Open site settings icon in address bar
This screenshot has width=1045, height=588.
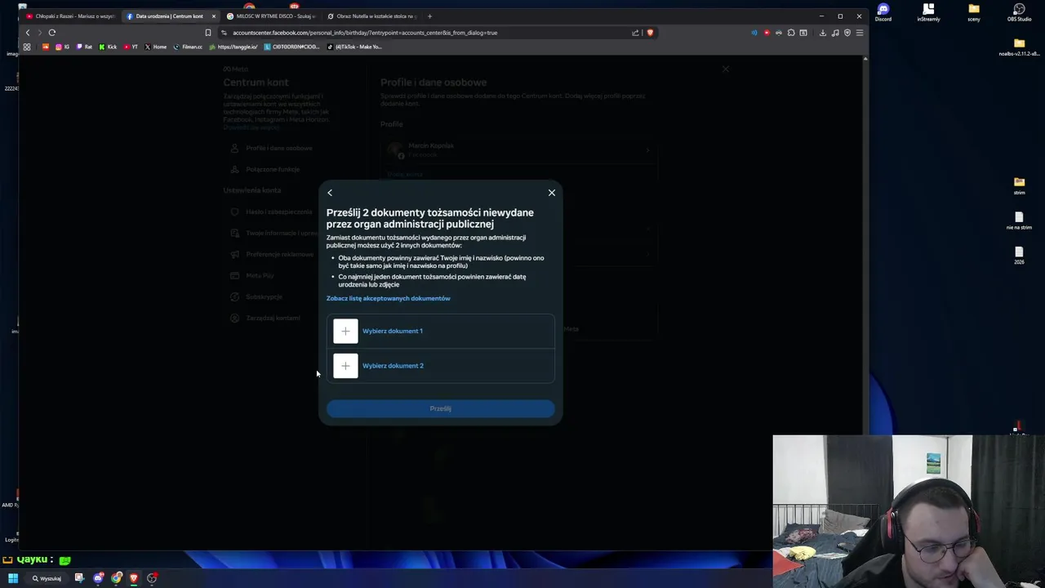[x=224, y=33]
